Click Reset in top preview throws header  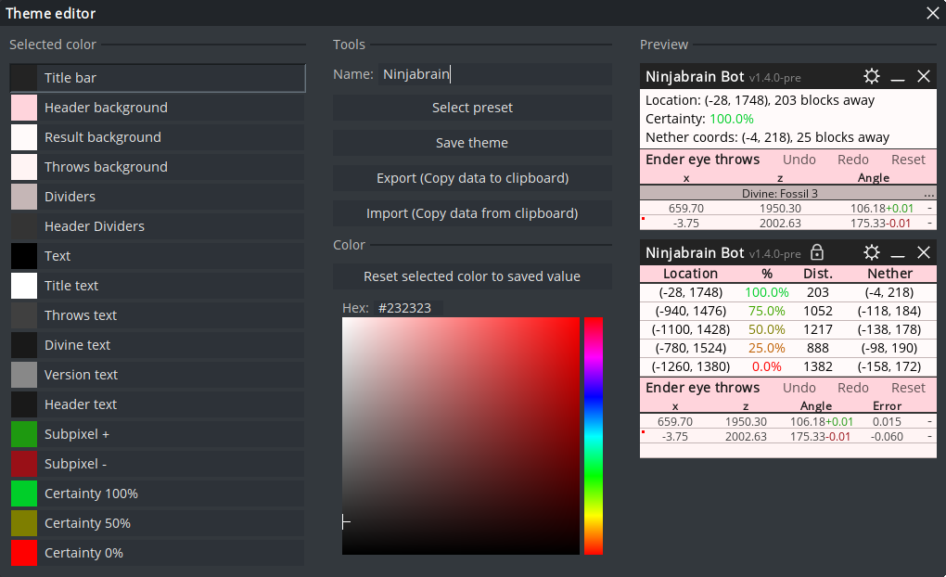[x=908, y=160]
